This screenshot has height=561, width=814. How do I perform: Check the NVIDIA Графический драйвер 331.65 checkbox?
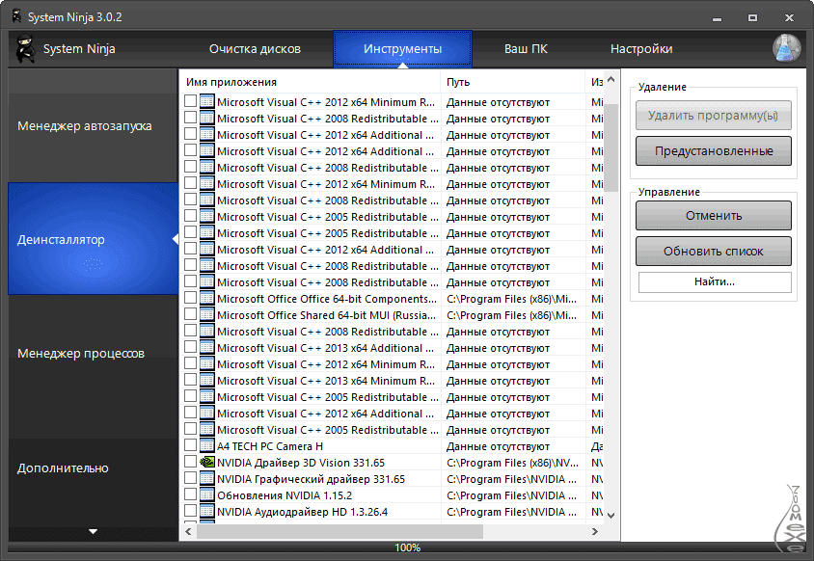point(189,479)
